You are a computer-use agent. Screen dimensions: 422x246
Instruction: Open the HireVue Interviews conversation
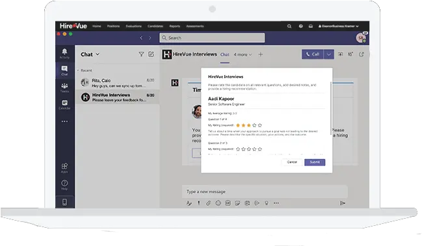(x=118, y=97)
